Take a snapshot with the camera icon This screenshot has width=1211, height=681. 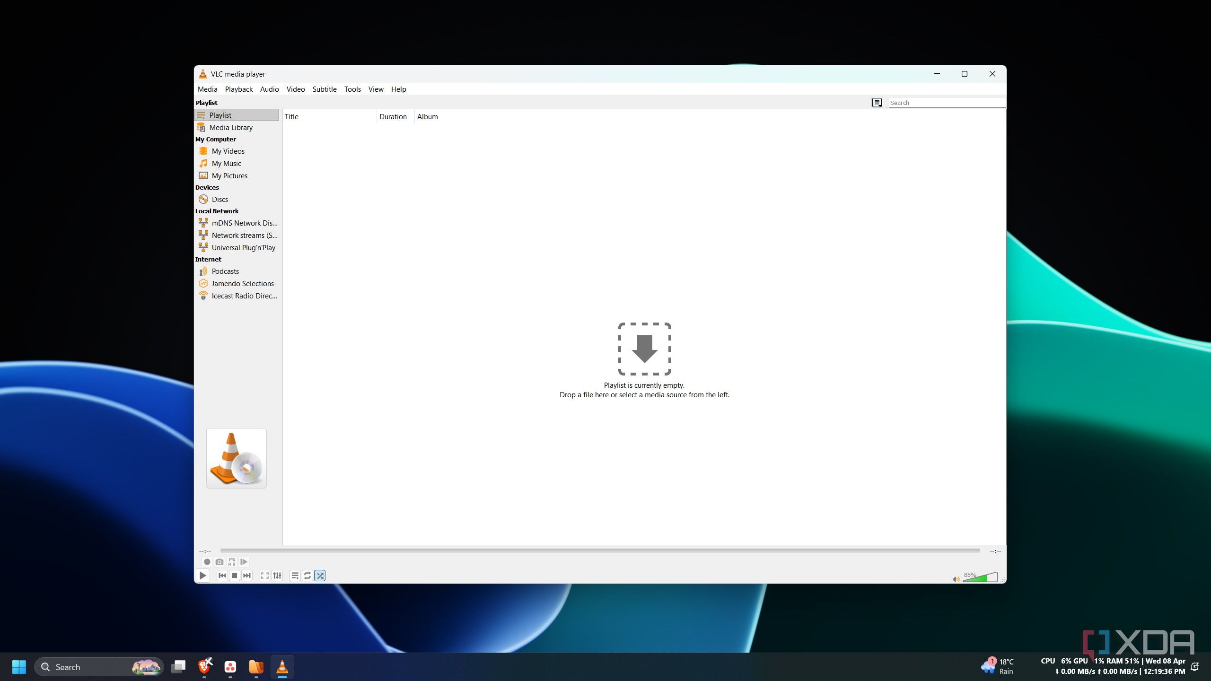point(219,562)
